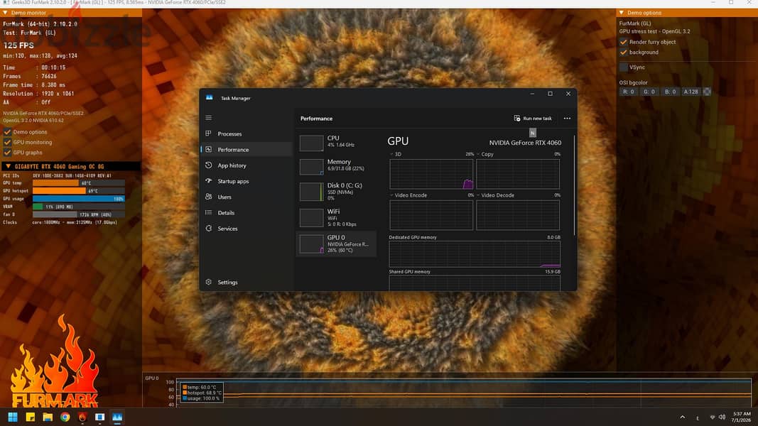Click the volume speaker icon in tray
This screenshot has height=426, width=758.
pos(722,417)
